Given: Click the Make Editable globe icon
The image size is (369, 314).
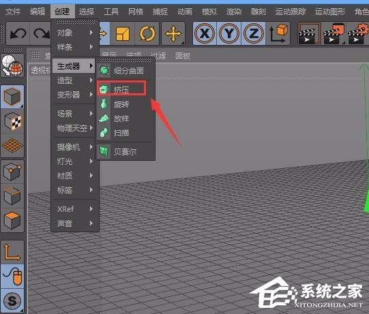Looking at the screenshot, I should [12, 65].
